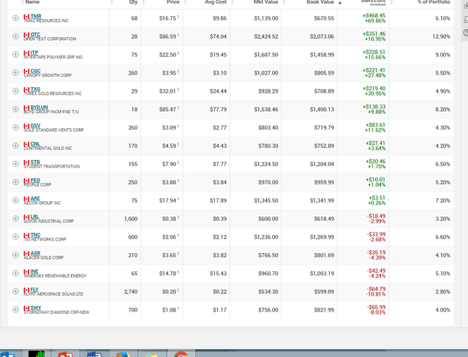The image size is (468, 357).
Task: Open the ITP ticker link
Action: coord(34,53)
